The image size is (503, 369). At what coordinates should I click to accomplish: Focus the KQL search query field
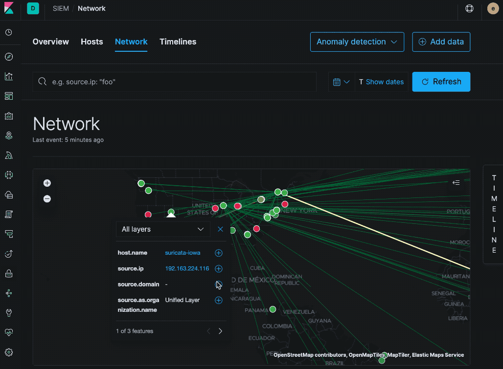point(175,82)
